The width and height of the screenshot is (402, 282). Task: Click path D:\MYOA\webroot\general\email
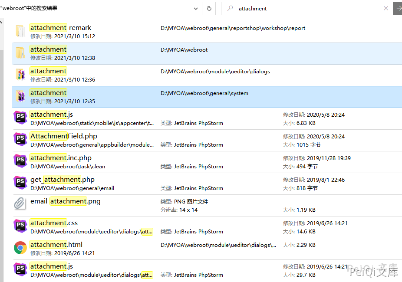72,188
